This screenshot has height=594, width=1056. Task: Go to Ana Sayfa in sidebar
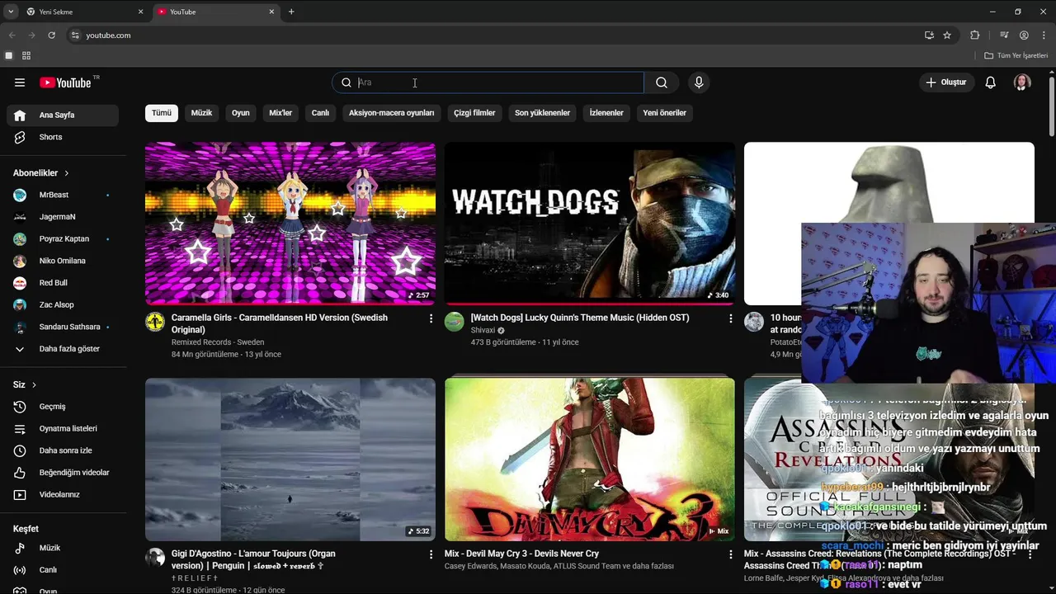pyautogui.click(x=63, y=115)
